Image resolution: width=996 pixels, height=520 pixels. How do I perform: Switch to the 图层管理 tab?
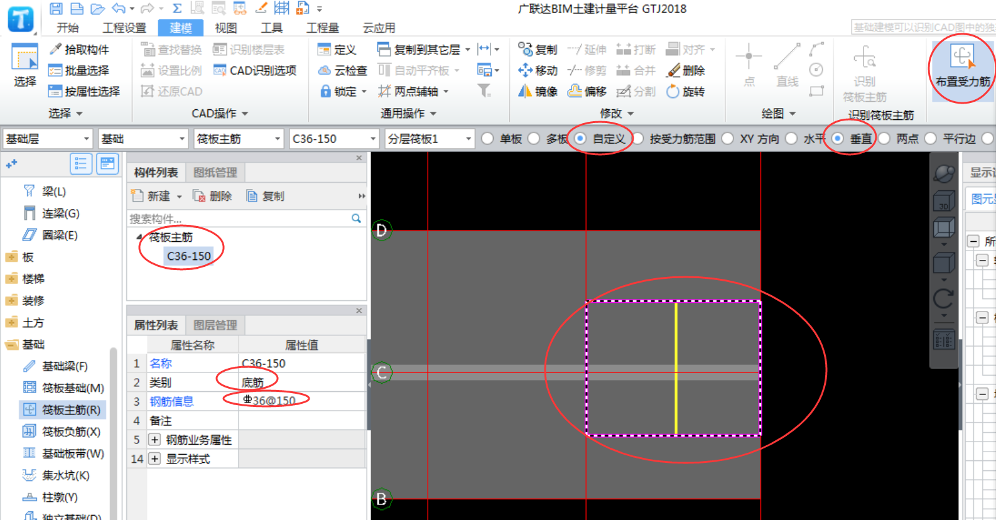tap(215, 325)
